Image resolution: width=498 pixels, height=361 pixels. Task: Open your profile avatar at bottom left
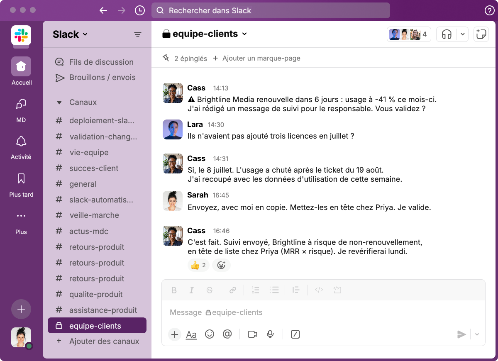click(21, 337)
